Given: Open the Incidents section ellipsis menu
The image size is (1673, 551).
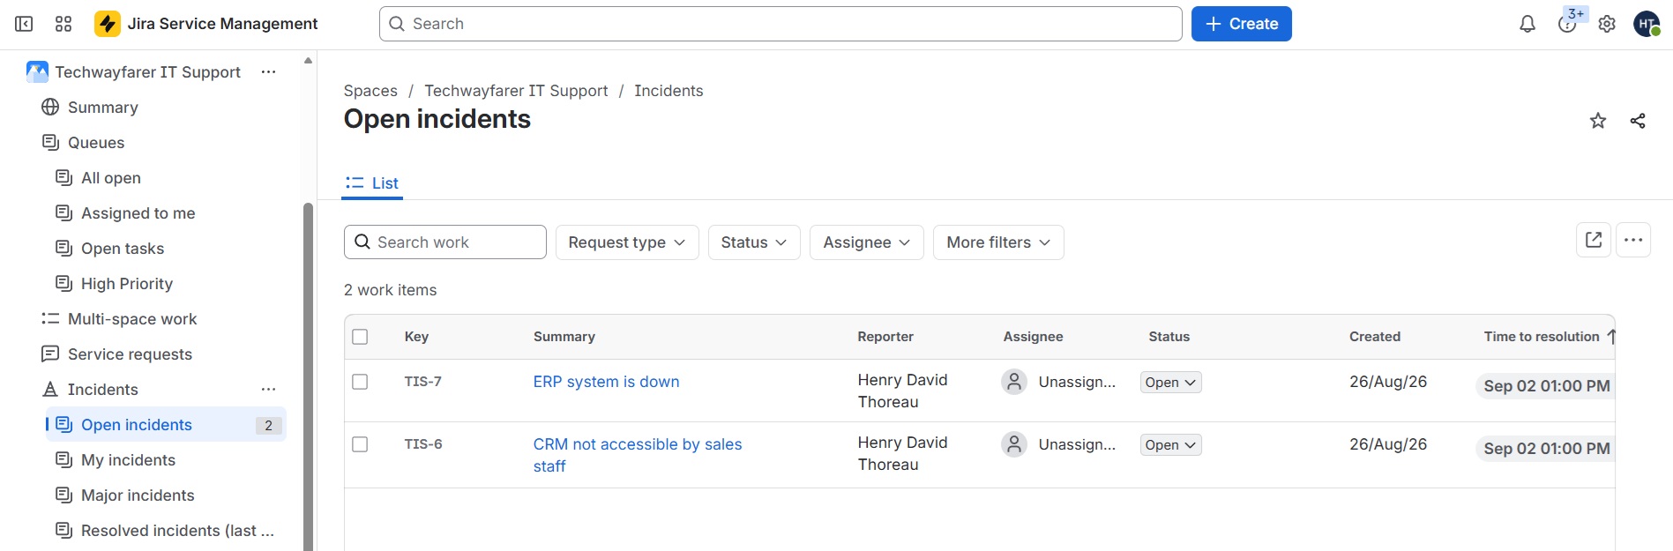Looking at the screenshot, I should pos(269,389).
